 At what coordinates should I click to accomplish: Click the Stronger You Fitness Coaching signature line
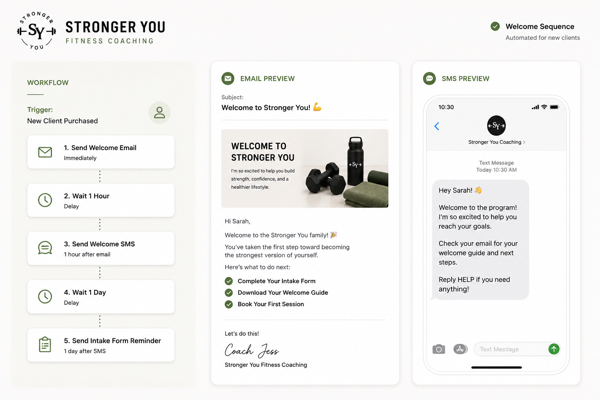[266, 365]
